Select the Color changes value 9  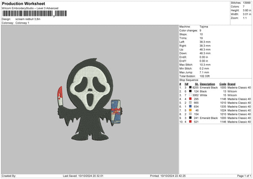pos(200,30)
